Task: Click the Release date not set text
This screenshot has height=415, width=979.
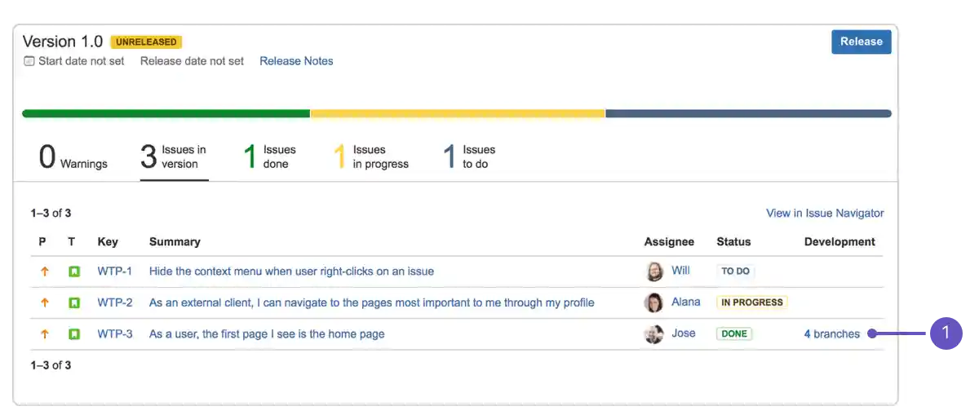Action: 192,61
